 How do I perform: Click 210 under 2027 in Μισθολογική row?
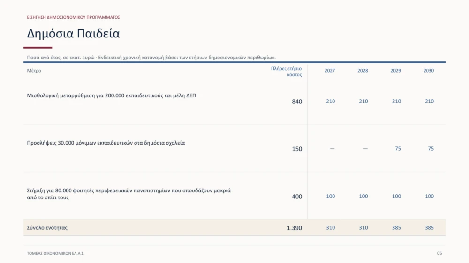331,102
